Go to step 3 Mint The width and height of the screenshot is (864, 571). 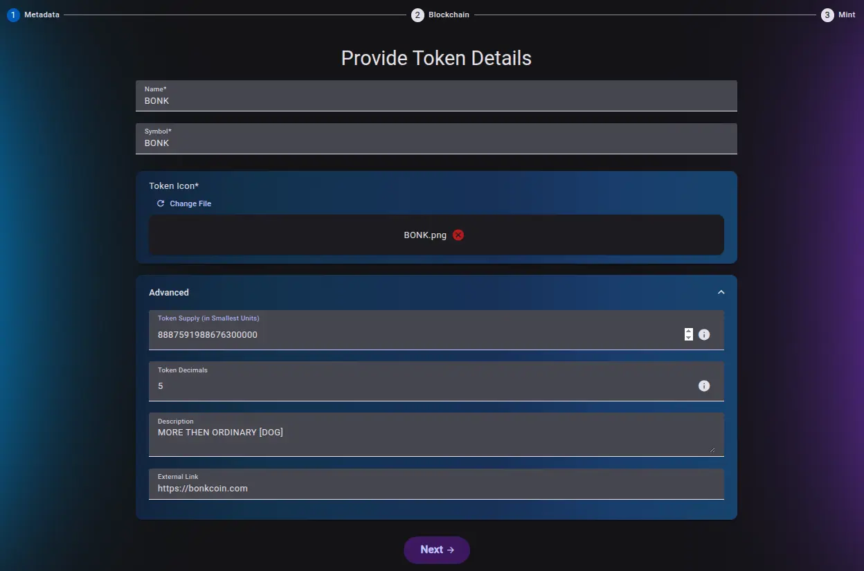pyautogui.click(x=838, y=15)
